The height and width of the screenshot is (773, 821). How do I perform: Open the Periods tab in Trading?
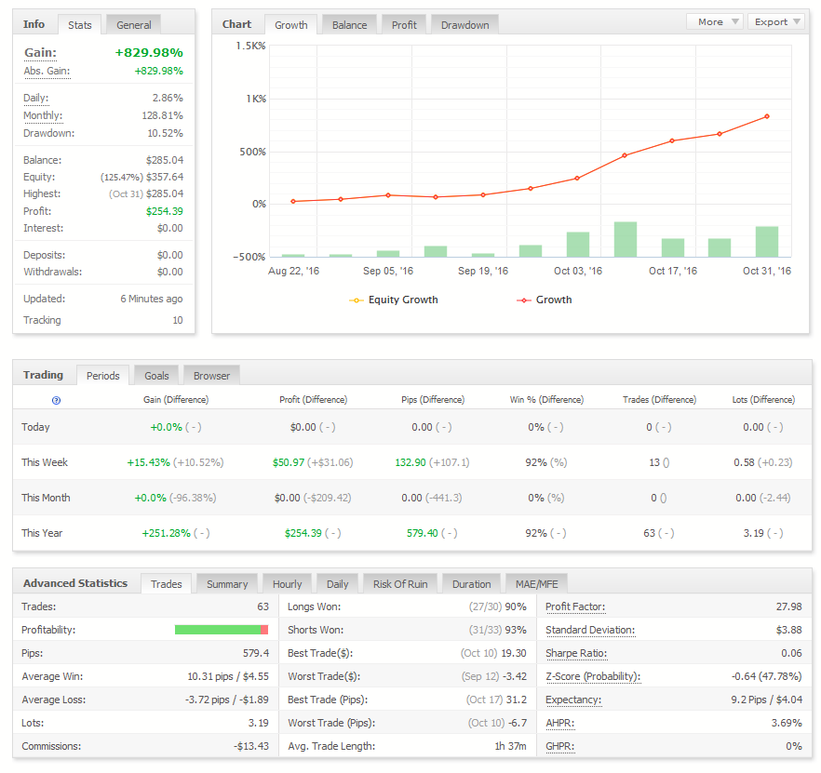103,375
